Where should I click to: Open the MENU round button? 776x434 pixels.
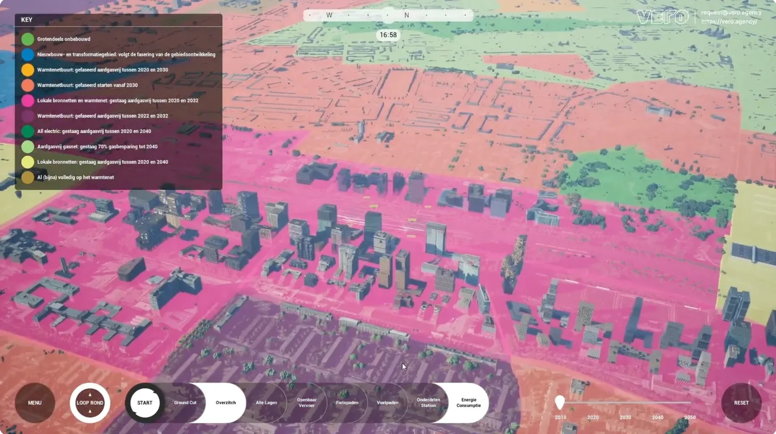tap(34, 403)
